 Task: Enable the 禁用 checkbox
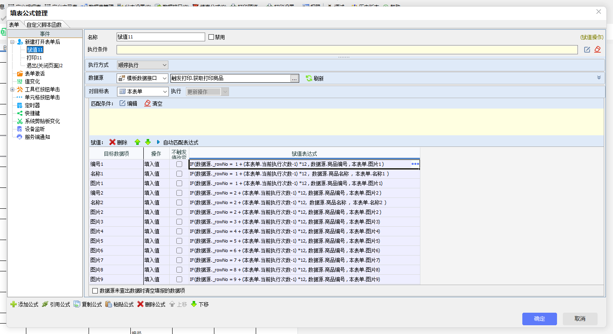[211, 37]
